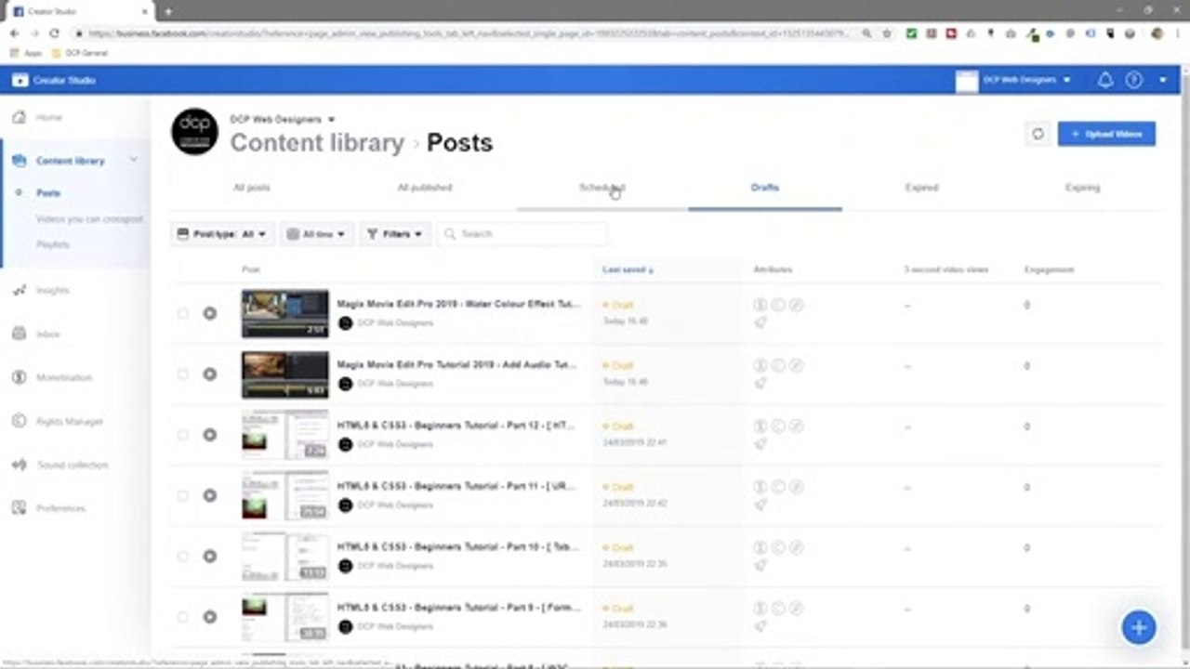Switch to the Expiring tab
The width and height of the screenshot is (1190, 669).
(x=1082, y=188)
